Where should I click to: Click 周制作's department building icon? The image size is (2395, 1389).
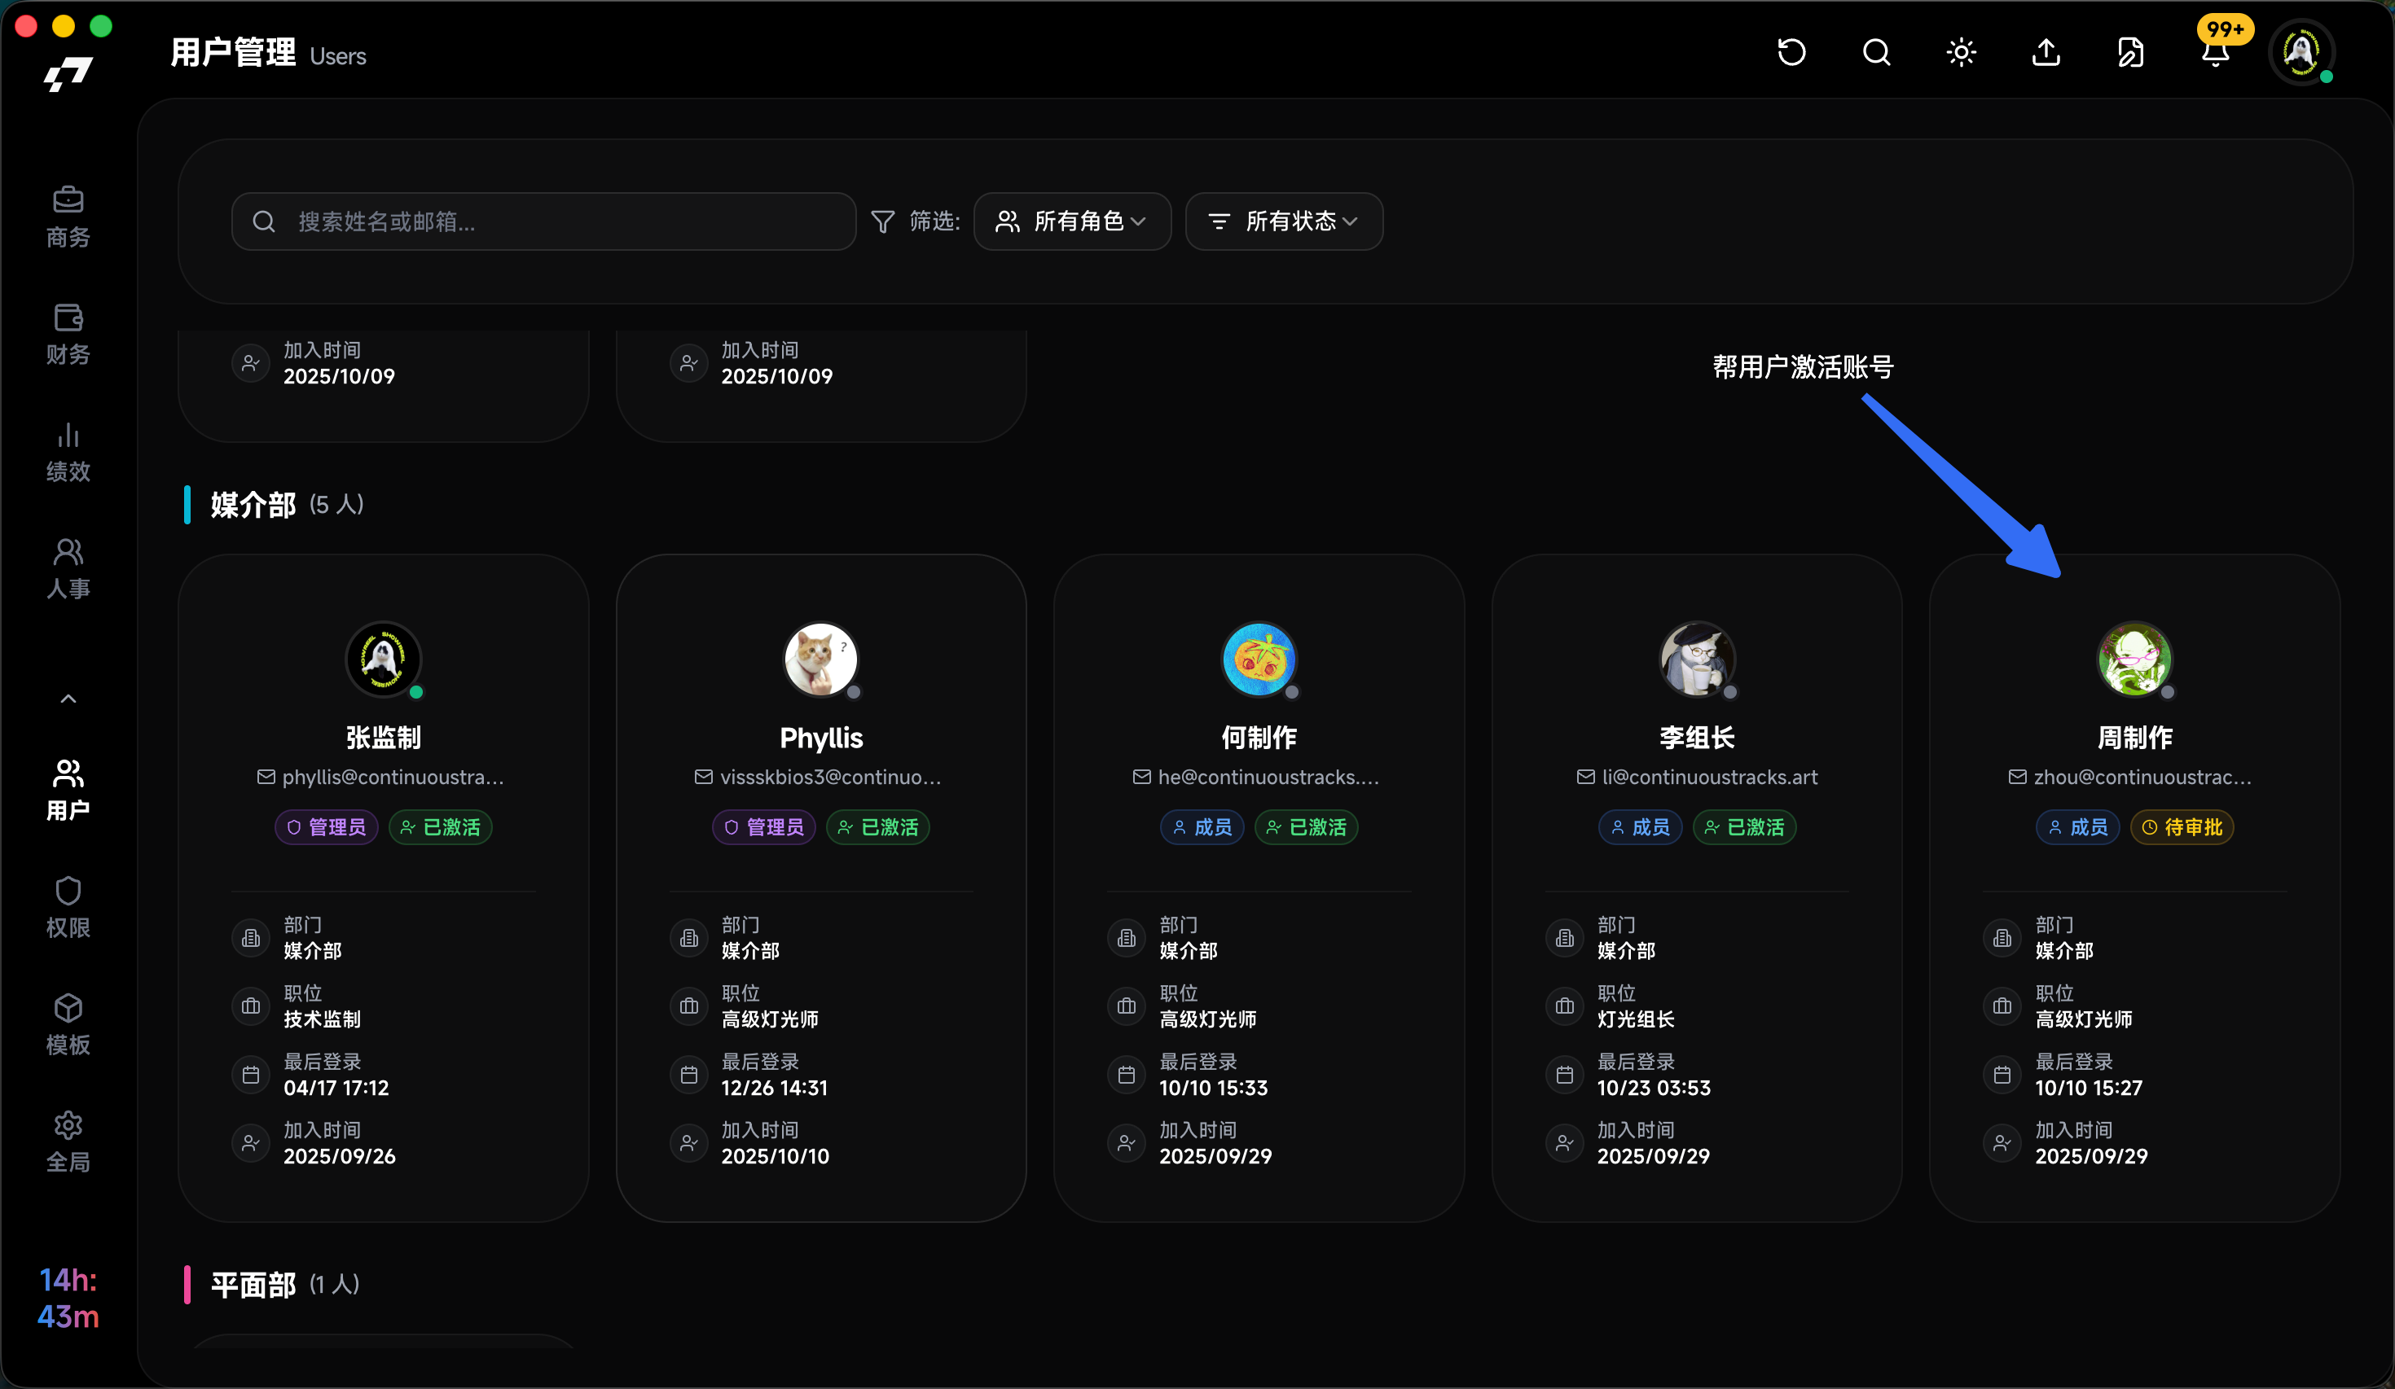pos(2002,938)
